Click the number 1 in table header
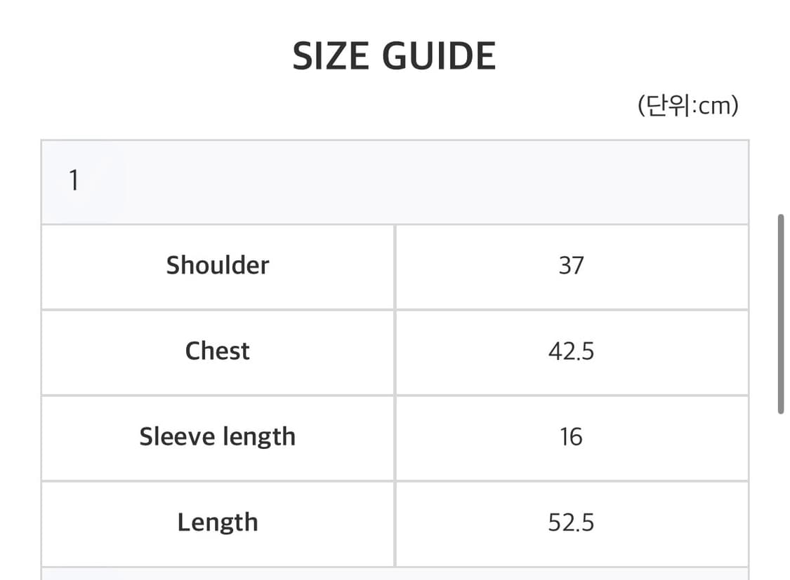 pyautogui.click(x=74, y=180)
